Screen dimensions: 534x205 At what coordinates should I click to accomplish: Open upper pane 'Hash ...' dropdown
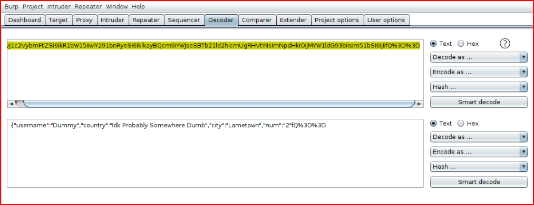point(479,87)
